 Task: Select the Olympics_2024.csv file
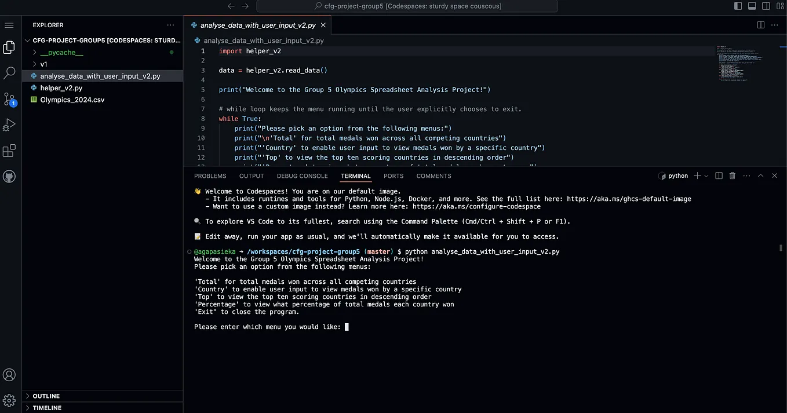72,99
